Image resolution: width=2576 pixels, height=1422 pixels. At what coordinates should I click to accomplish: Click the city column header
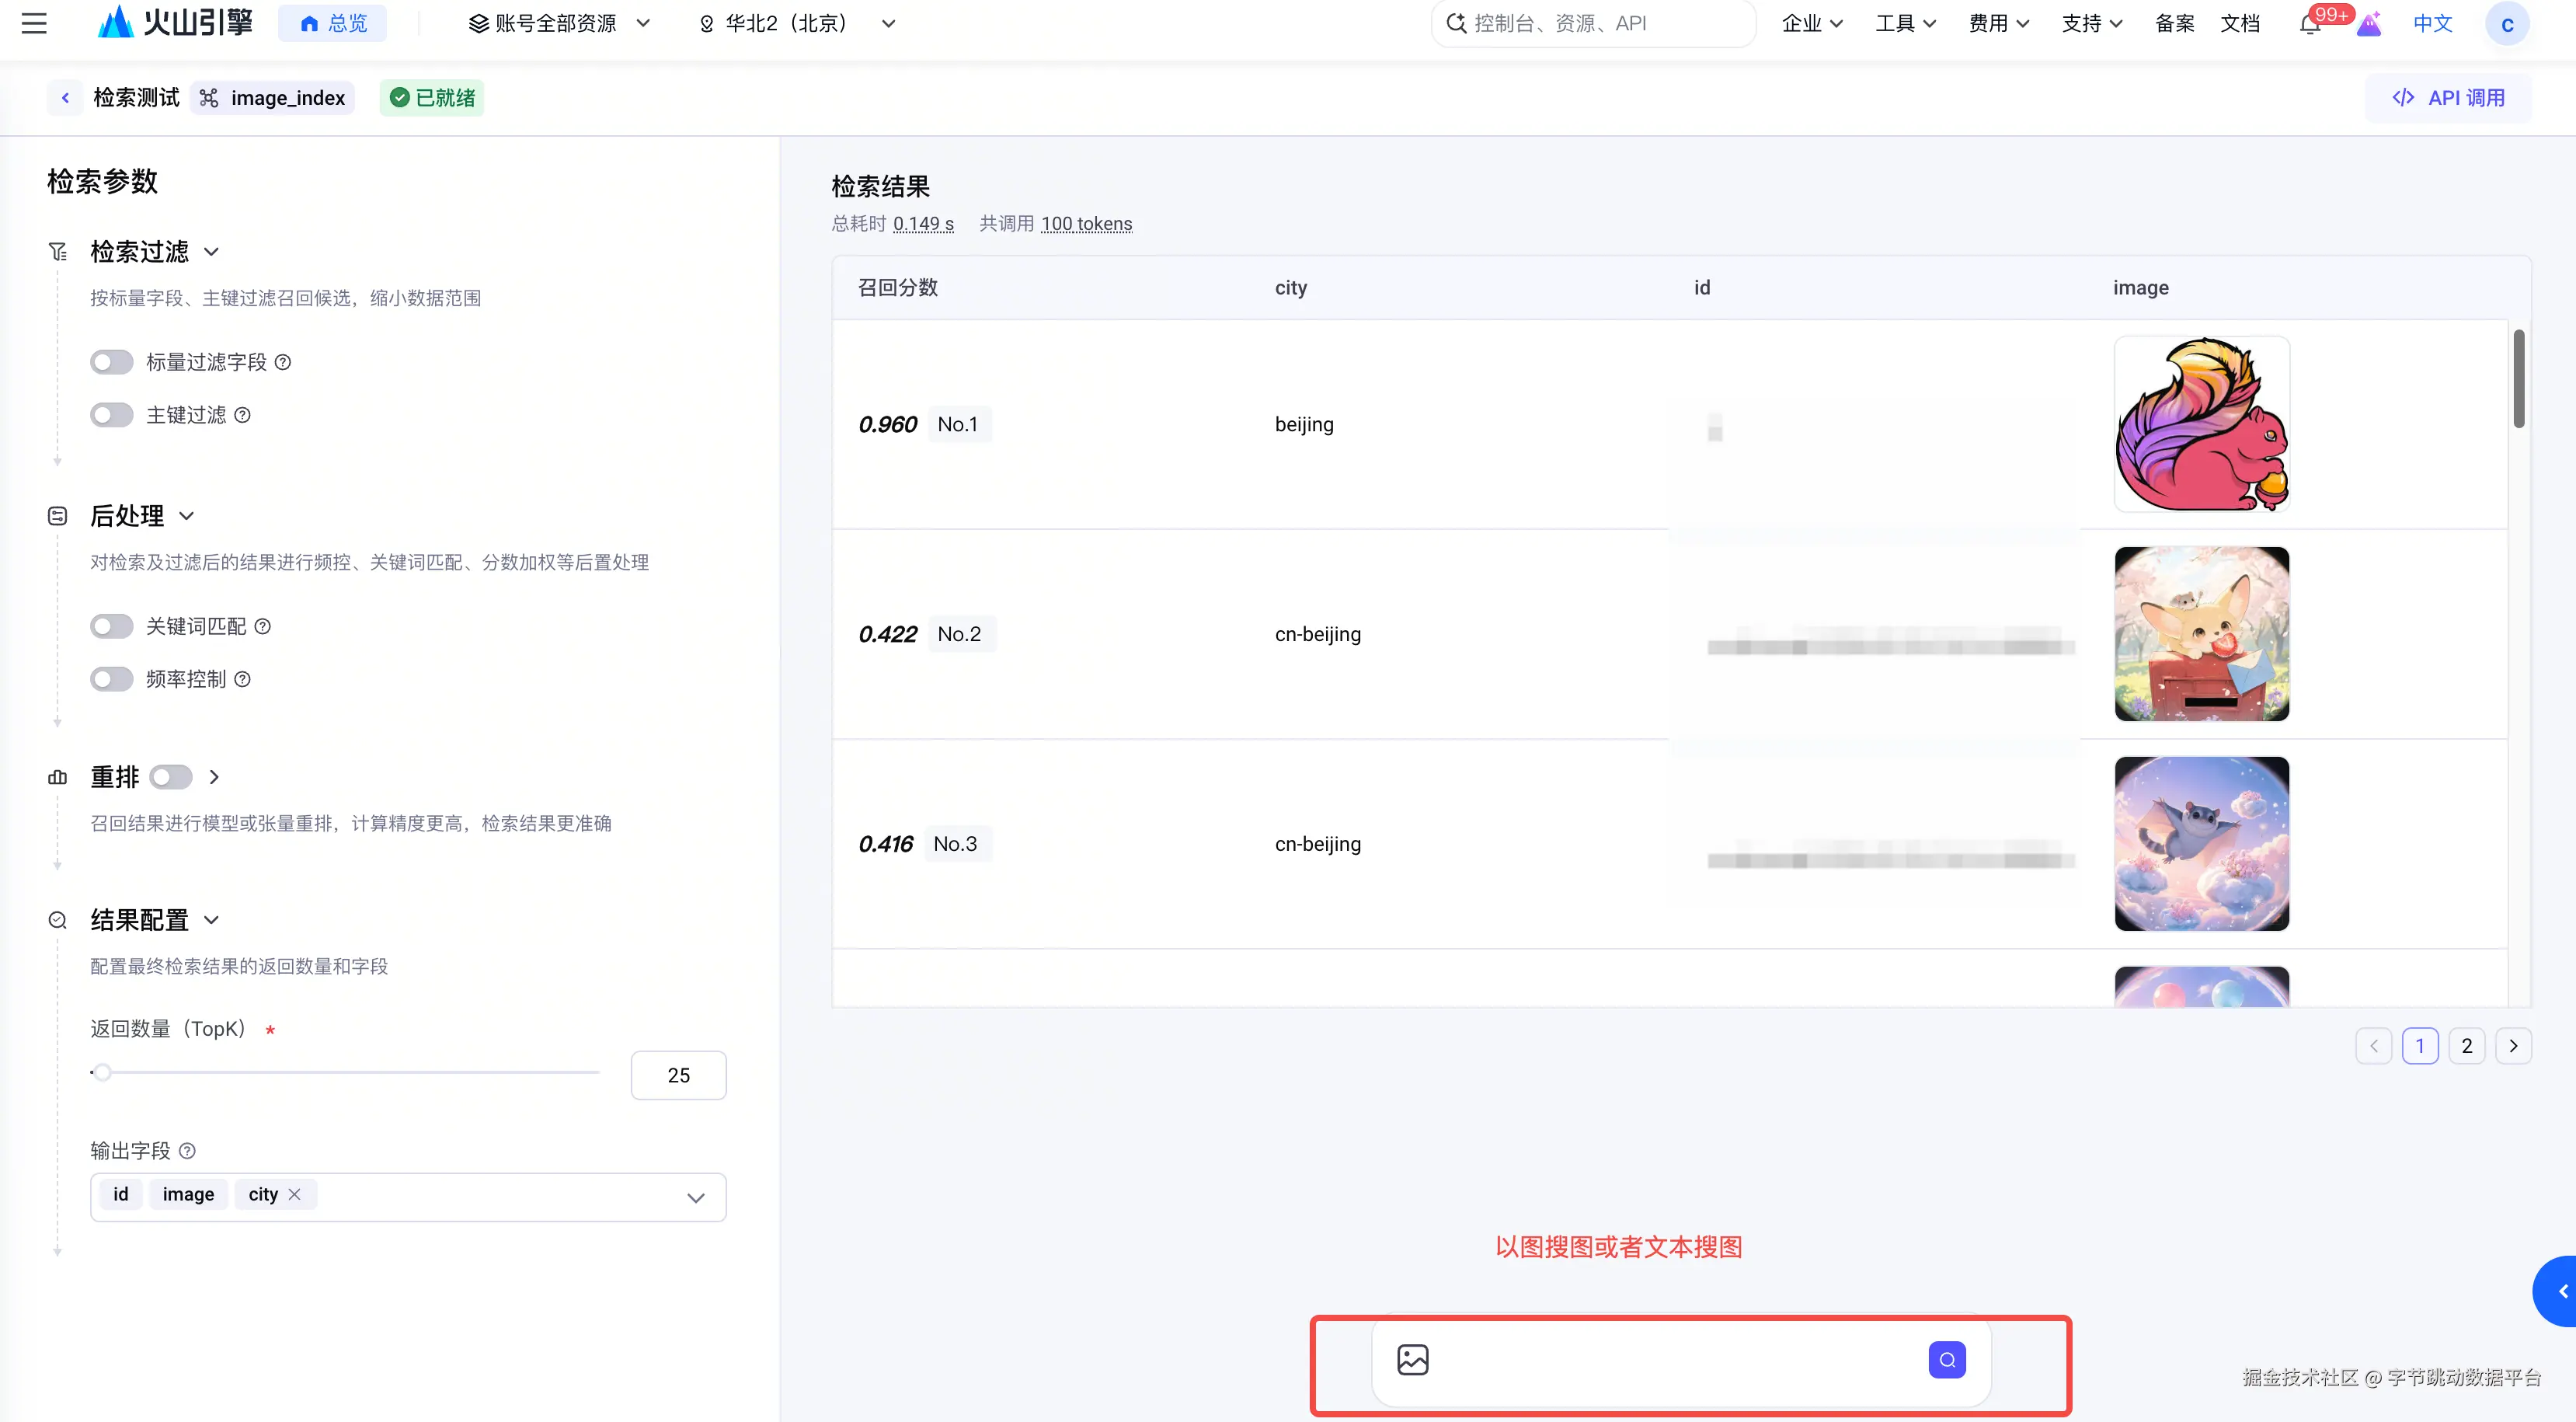coord(1291,287)
